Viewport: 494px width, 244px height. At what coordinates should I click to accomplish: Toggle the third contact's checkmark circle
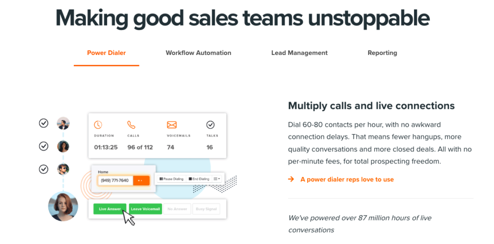(43, 169)
